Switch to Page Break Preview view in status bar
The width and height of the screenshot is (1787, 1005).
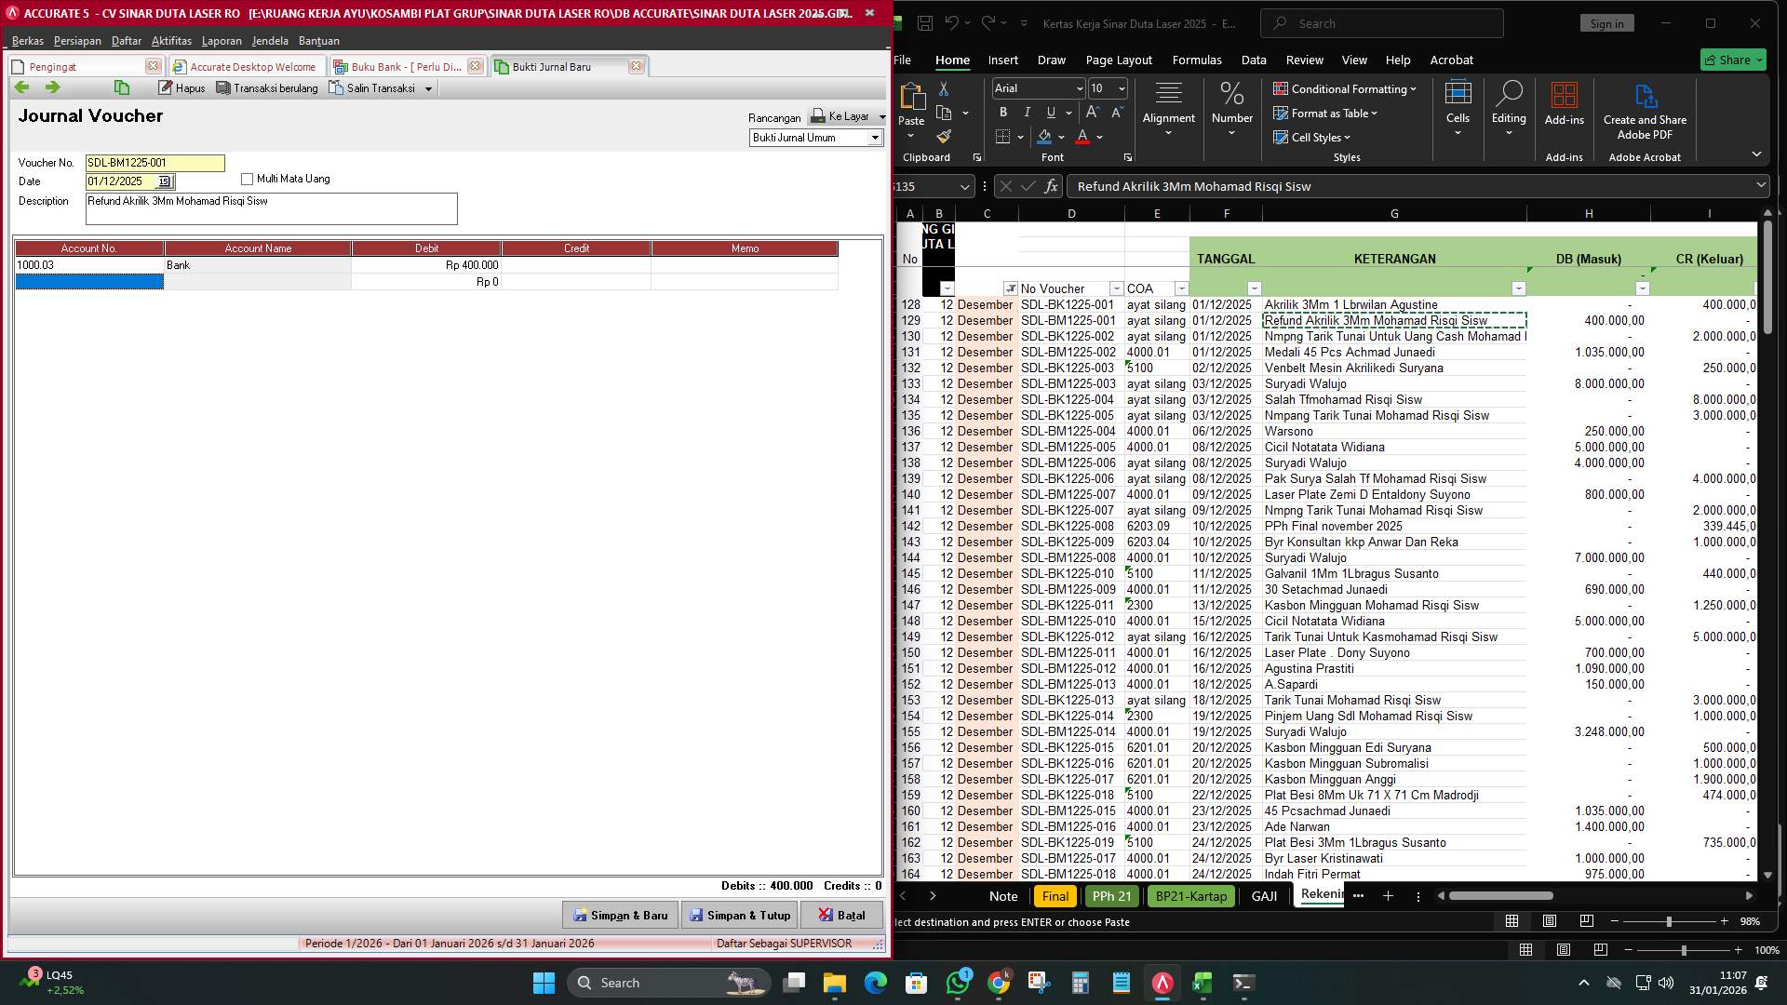click(1585, 921)
